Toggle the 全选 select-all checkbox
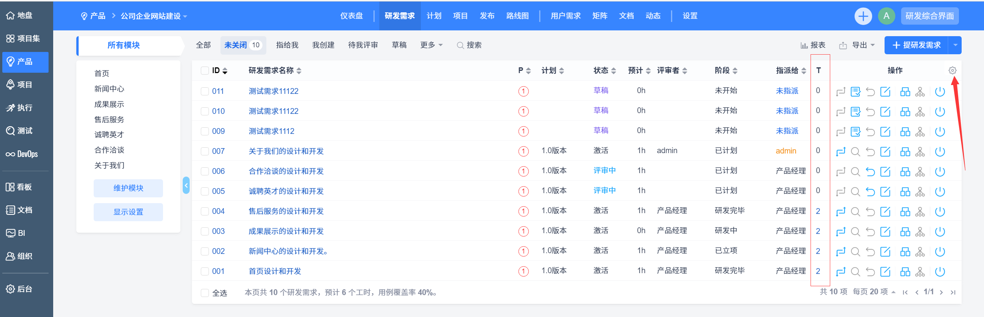The width and height of the screenshot is (984, 317). click(x=205, y=293)
